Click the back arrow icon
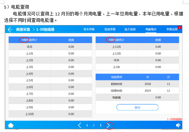 [10, 29]
